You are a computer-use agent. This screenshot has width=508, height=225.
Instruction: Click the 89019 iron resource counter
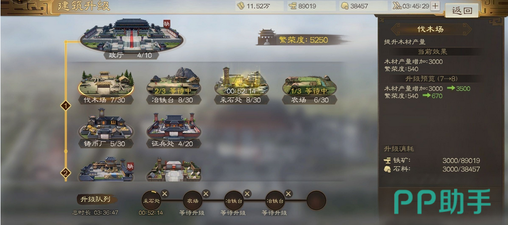pyautogui.click(x=311, y=6)
